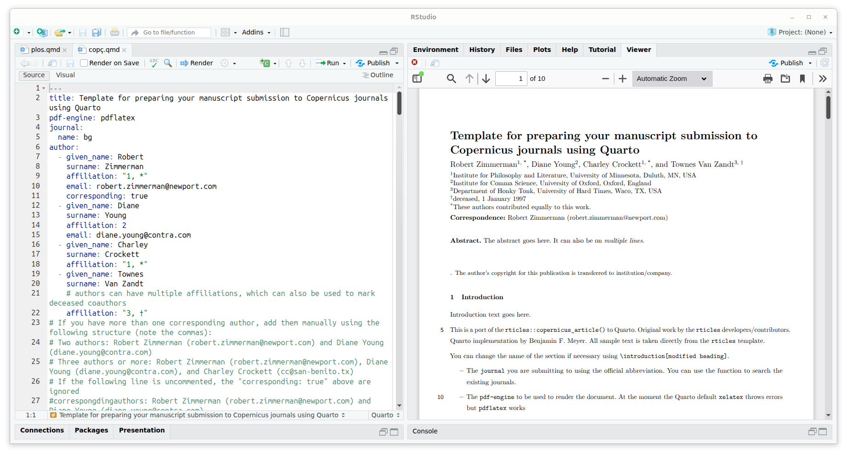Click the Save document icon in main toolbar

pyautogui.click(x=83, y=33)
